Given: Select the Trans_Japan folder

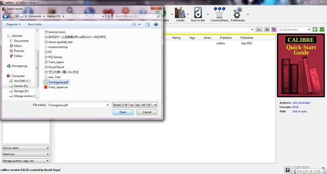Looking at the screenshot, I should click(56, 62).
